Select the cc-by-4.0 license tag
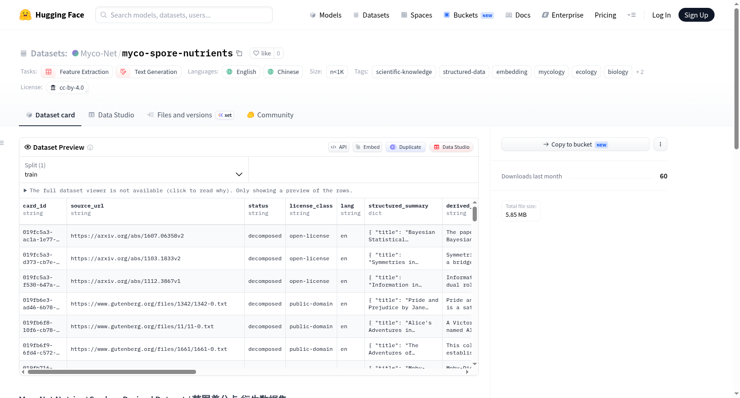 pyautogui.click(x=68, y=87)
